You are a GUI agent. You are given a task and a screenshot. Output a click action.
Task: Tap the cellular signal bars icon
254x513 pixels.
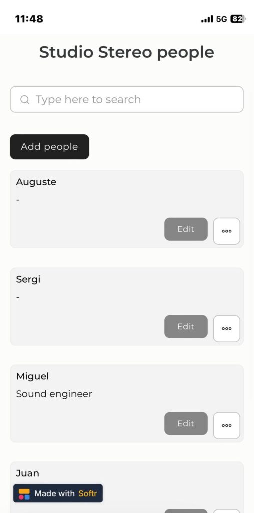click(207, 19)
